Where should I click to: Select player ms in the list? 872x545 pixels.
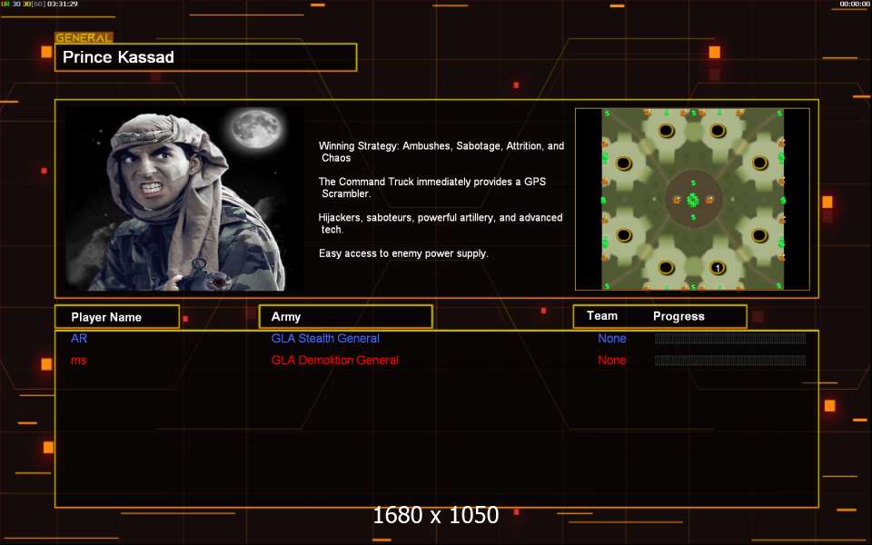79,361
